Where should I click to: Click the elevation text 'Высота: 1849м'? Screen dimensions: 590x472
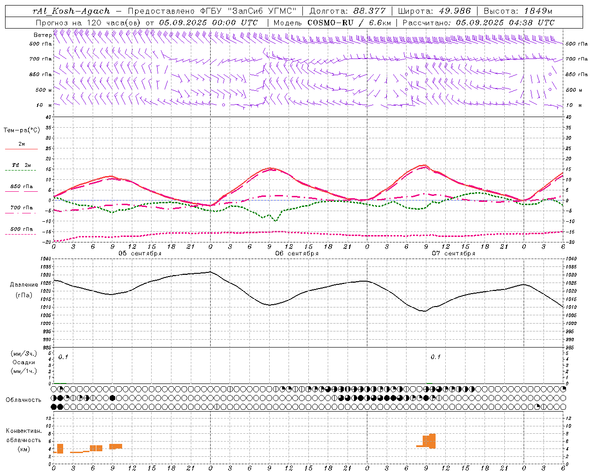518,11
